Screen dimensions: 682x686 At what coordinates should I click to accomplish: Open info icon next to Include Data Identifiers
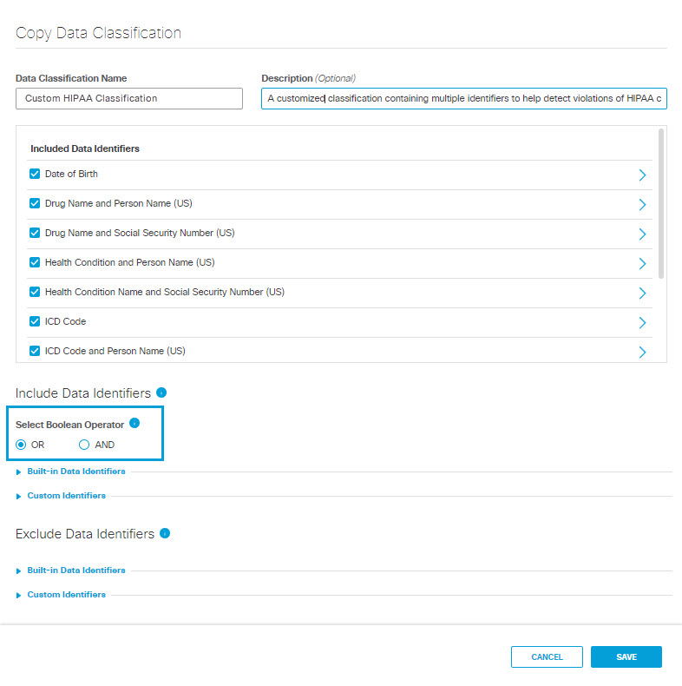tap(161, 392)
